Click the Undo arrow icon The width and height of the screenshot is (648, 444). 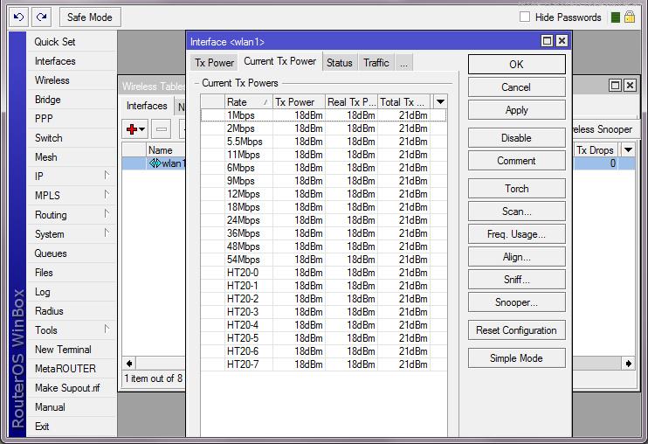[x=18, y=17]
